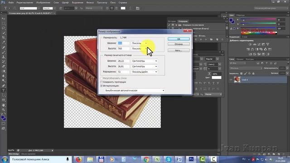Viewport: 290px width, 163px height.
Task: Add Vibrance triangle adjustment icon
Action: point(268,44)
